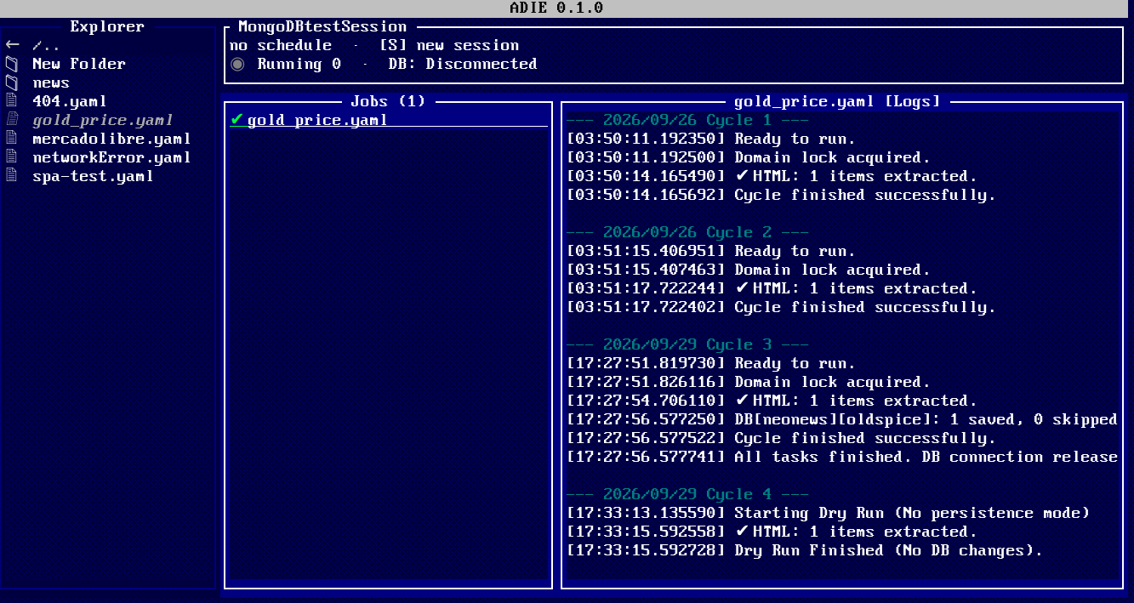Select 404.yaml in the Explorer
This screenshot has width=1134, height=603.
pyautogui.click(x=70, y=101)
